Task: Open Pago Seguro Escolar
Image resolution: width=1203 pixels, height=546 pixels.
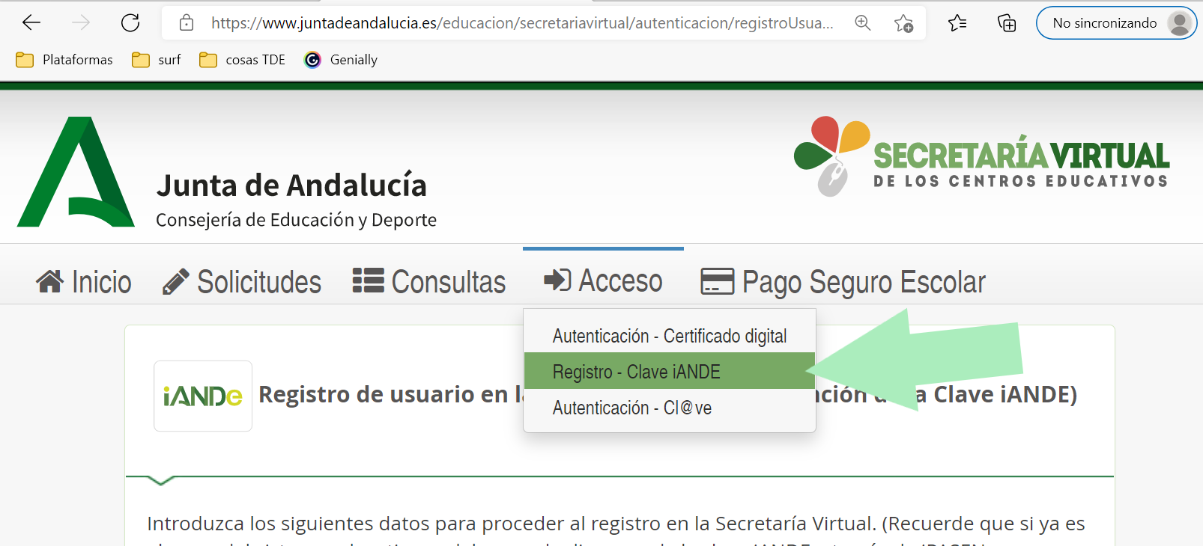Action: [x=843, y=282]
